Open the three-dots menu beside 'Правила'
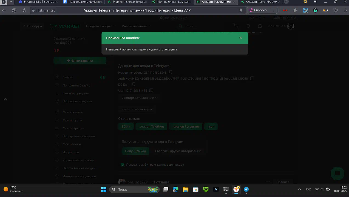This screenshot has height=197, width=349. click(x=268, y=182)
